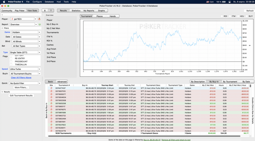
Task: Open Control Center in the menu bar
Action: [x=229, y=2]
